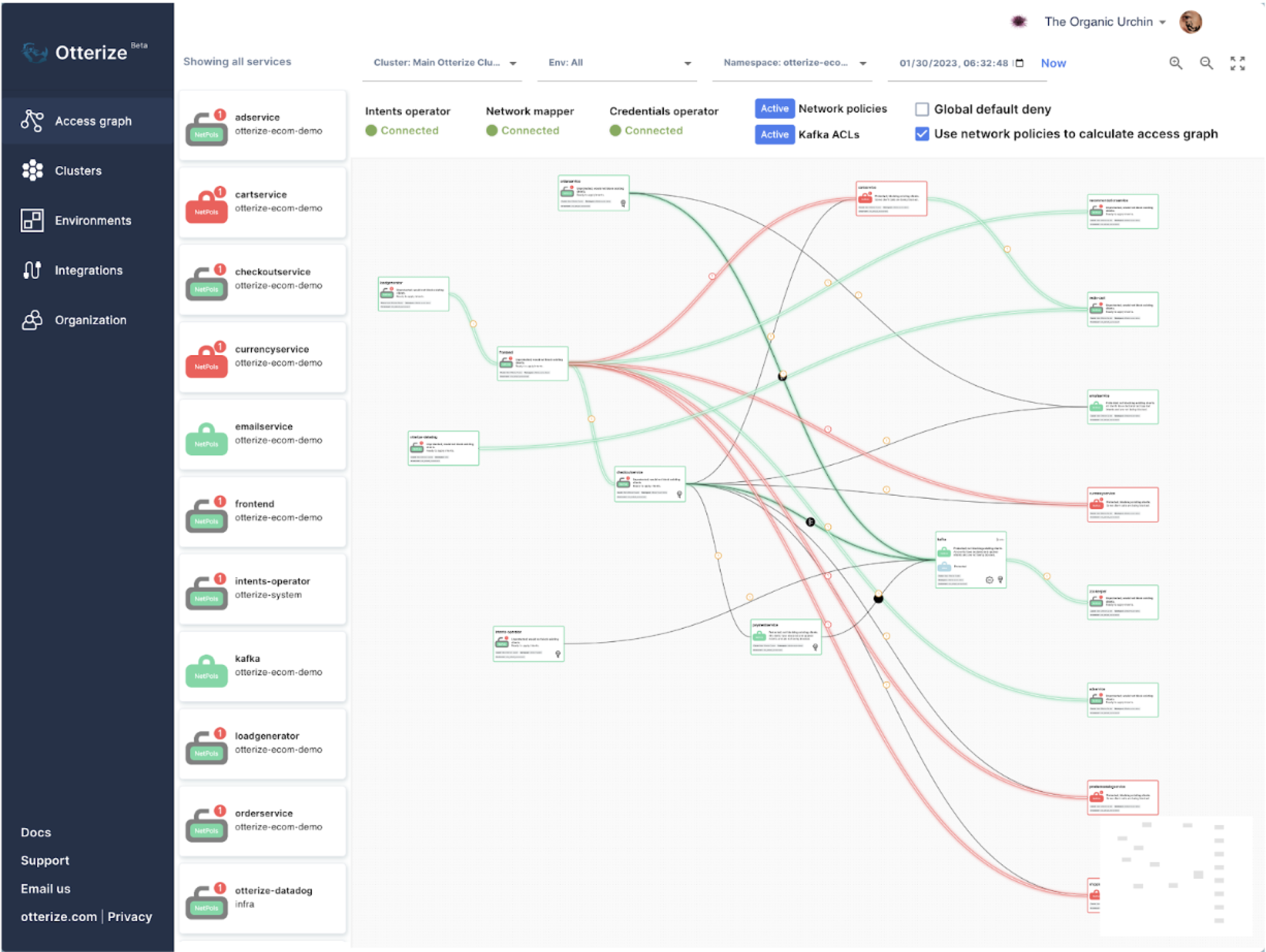
Task: Open the Privacy link
Action: (130, 916)
